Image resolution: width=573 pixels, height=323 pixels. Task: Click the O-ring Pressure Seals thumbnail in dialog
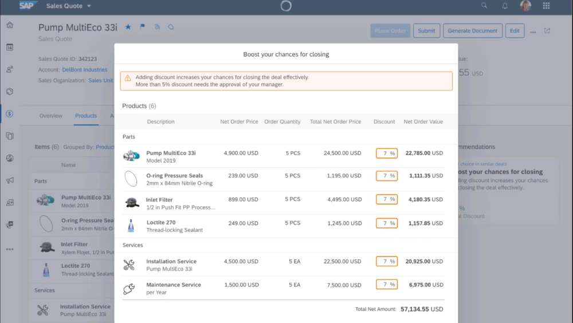(131, 179)
